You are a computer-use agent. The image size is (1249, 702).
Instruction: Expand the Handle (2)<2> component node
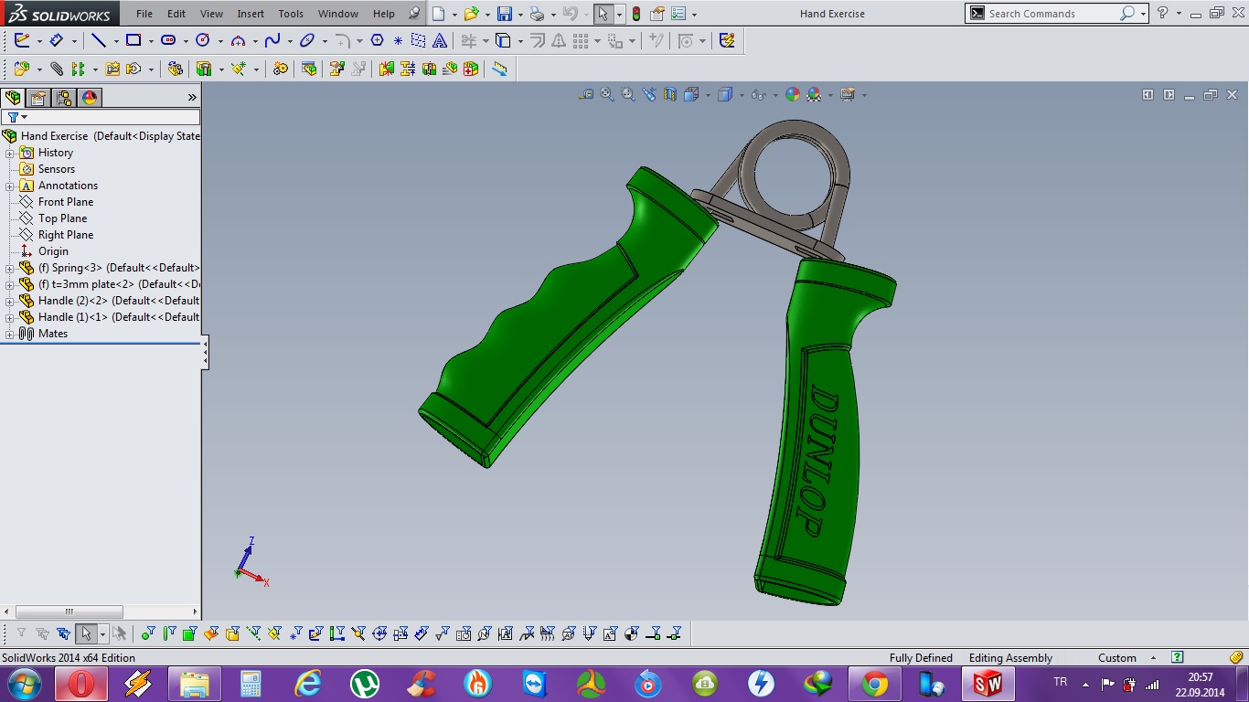pyautogui.click(x=10, y=301)
